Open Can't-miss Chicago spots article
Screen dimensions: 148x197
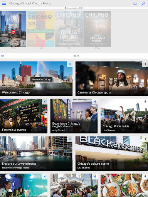[x=112, y=78]
